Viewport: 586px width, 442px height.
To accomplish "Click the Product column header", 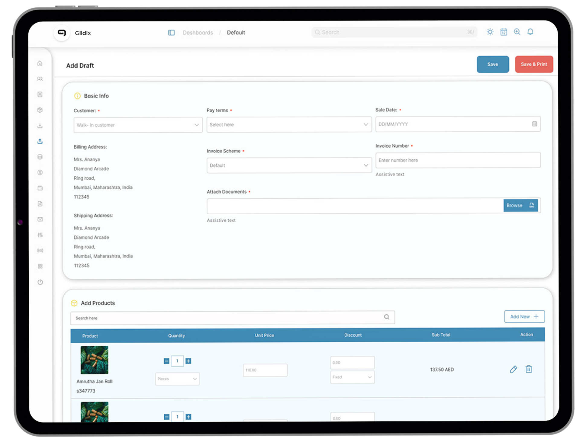I will pyautogui.click(x=90, y=336).
